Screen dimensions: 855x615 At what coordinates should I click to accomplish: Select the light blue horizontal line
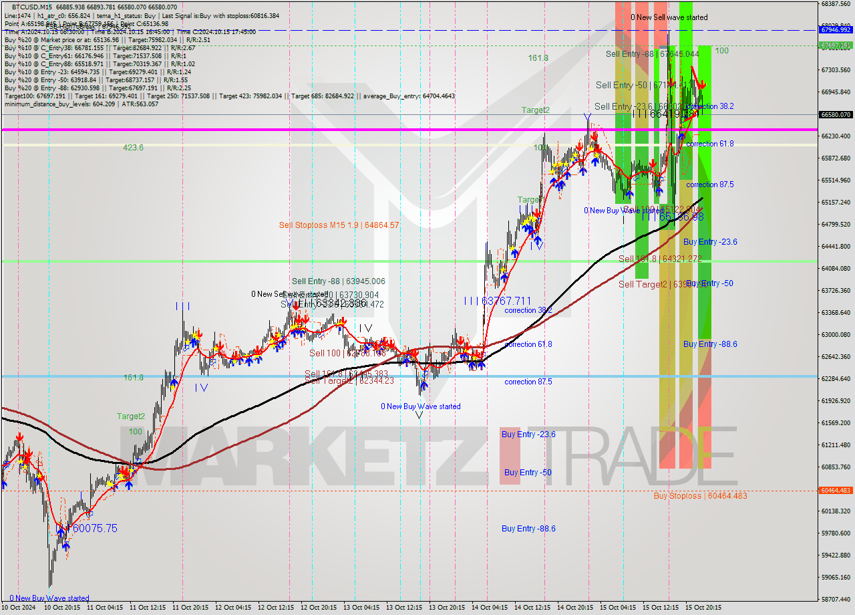tap(409, 376)
